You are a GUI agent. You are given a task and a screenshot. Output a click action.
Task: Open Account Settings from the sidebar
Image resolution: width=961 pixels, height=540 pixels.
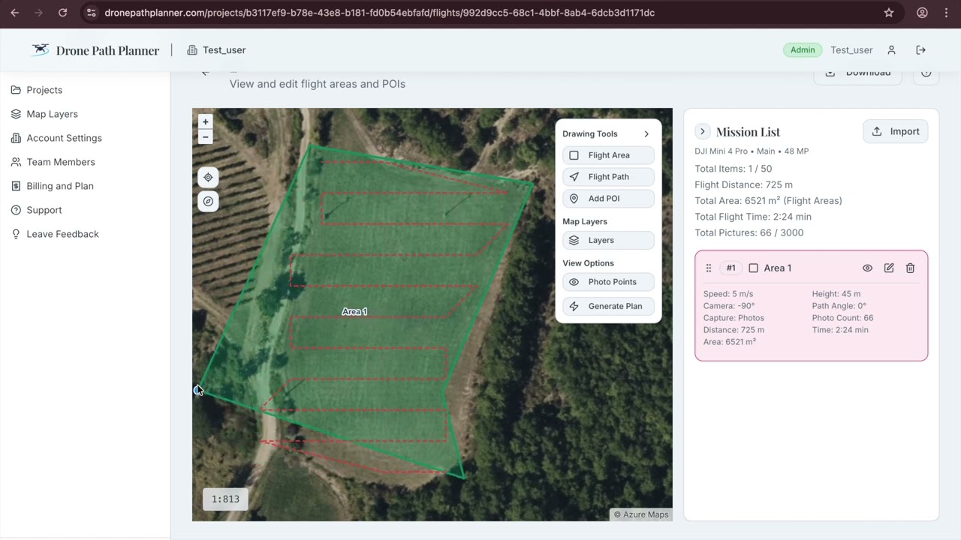pos(64,138)
